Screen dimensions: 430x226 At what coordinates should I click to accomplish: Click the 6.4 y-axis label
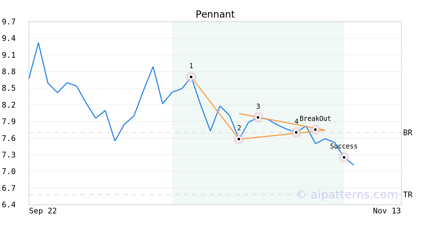click(x=9, y=205)
